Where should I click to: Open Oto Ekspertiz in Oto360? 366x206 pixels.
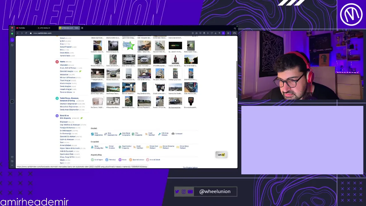coord(137,134)
